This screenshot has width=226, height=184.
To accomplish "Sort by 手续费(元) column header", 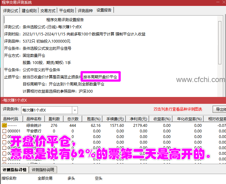I will pos(114,119).
